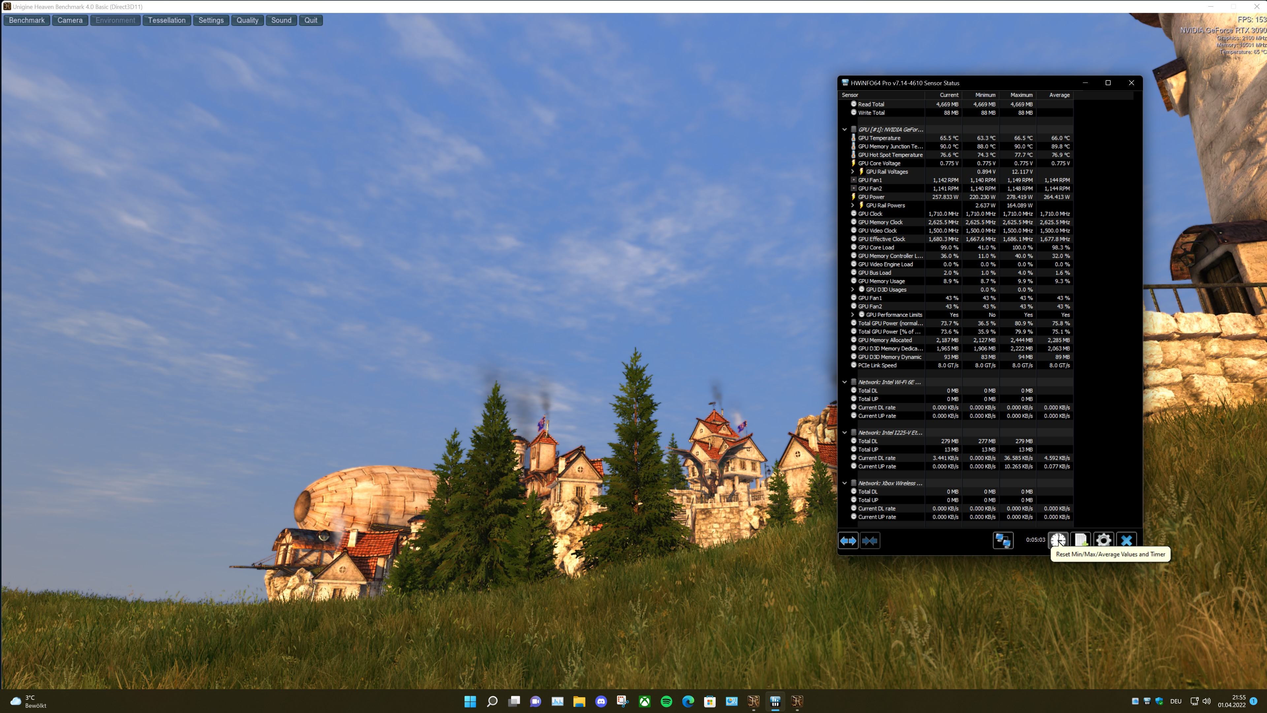Open the Benchmark menu in Heaven

pyautogui.click(x=26, y=20)
